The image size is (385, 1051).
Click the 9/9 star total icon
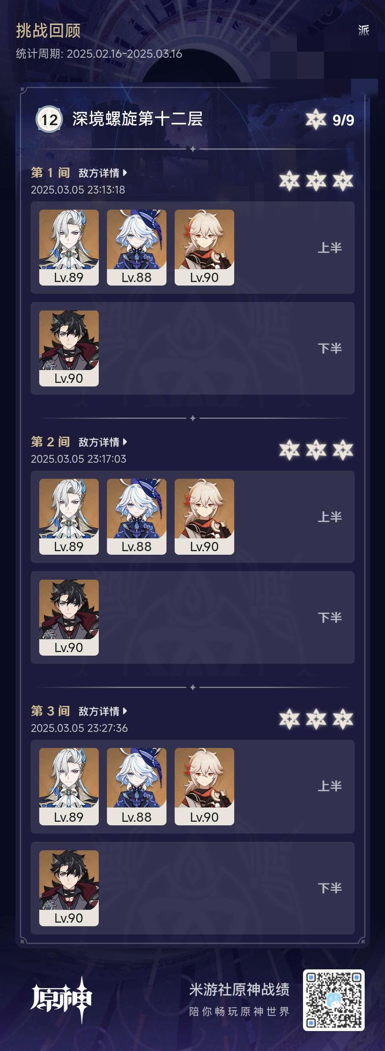(316, 119)
